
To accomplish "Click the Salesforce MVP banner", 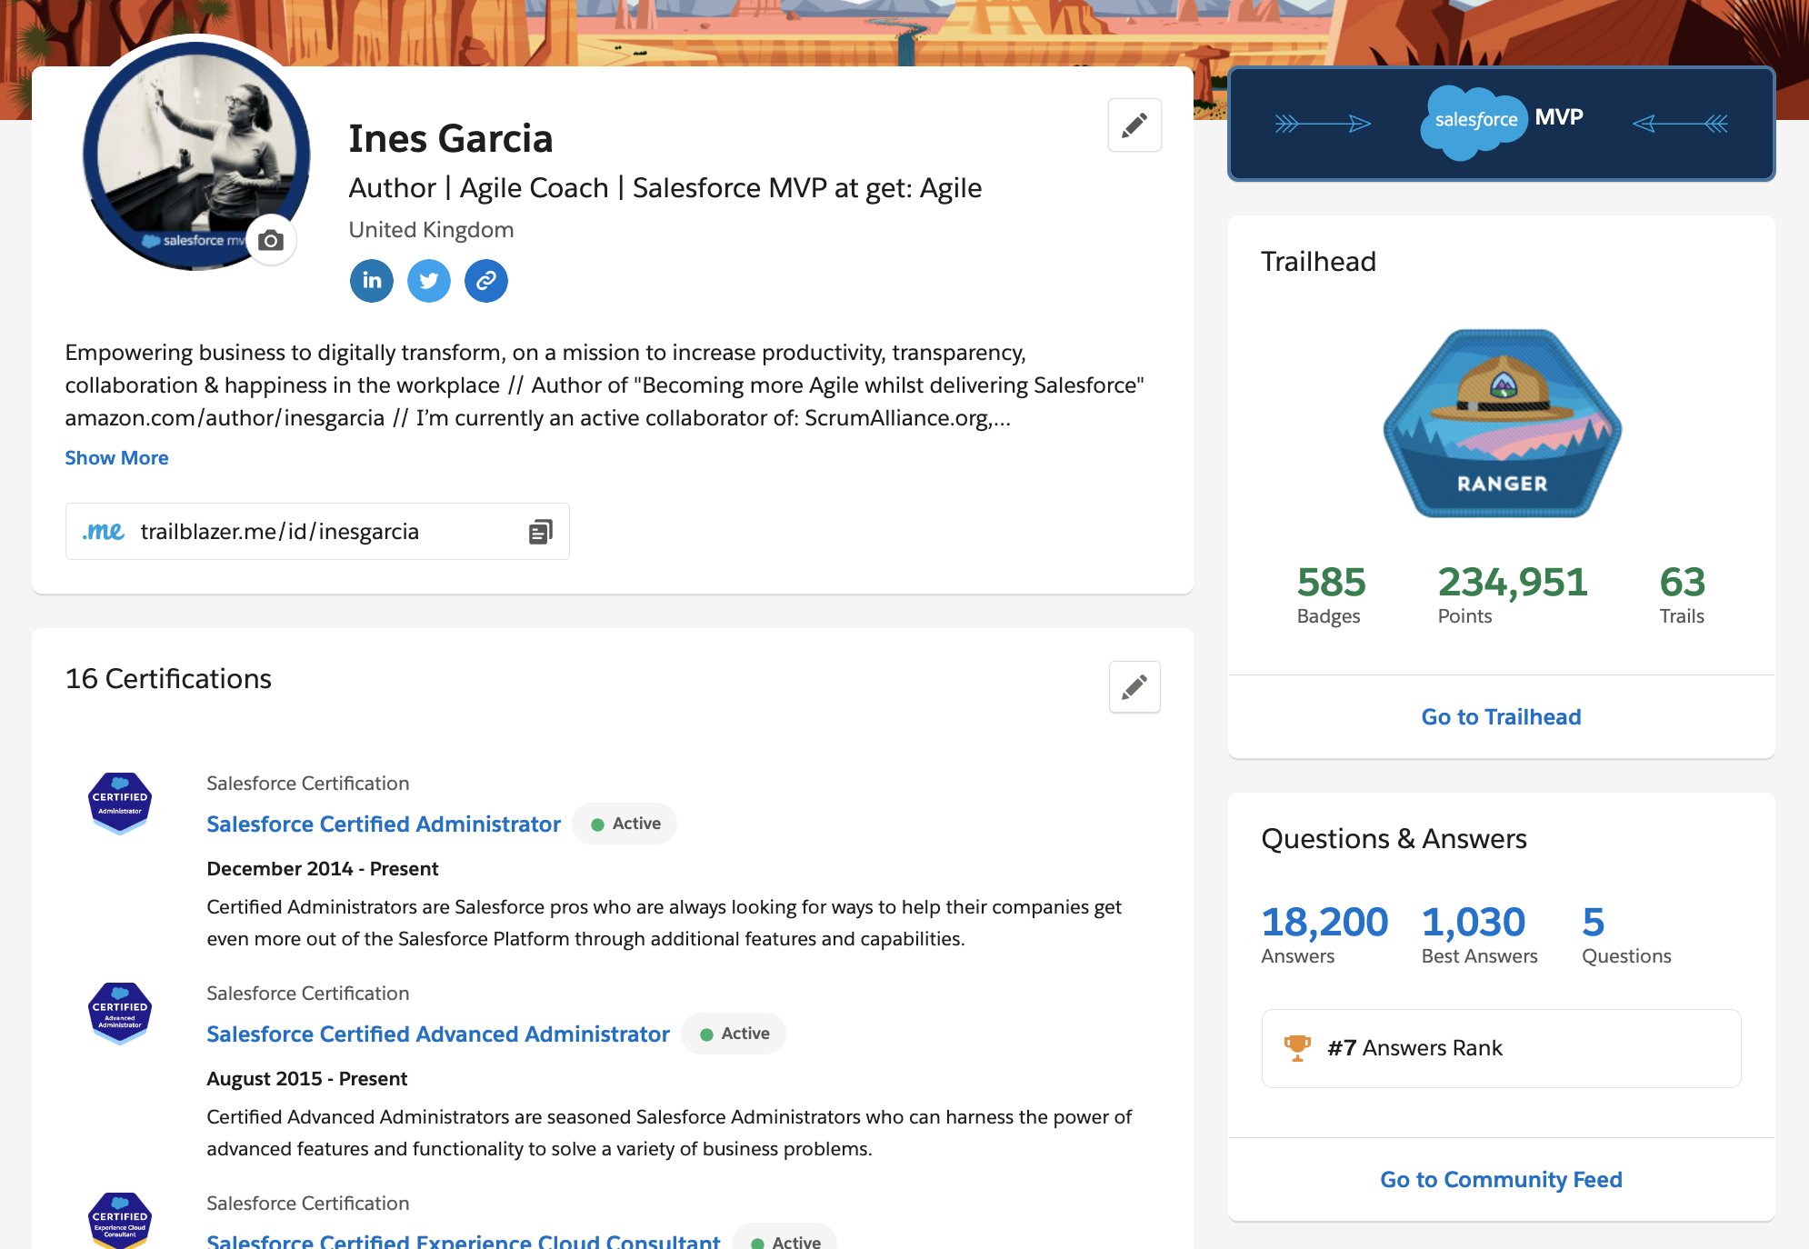I will click(1502, 124).
